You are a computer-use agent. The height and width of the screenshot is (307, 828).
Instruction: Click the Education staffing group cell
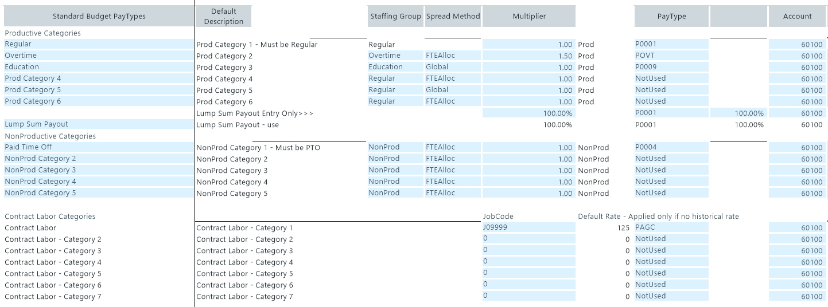[395, 67]
